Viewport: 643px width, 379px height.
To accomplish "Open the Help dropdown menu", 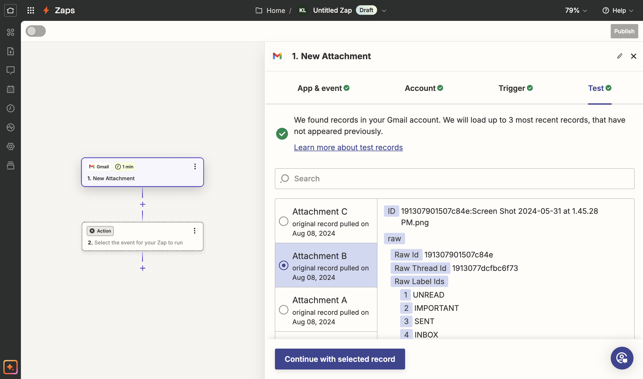I will [x=618, y=10].
